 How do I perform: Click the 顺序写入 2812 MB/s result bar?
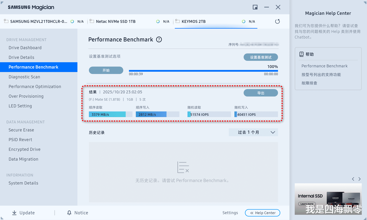pyautogui.click(x=158, y=114)
